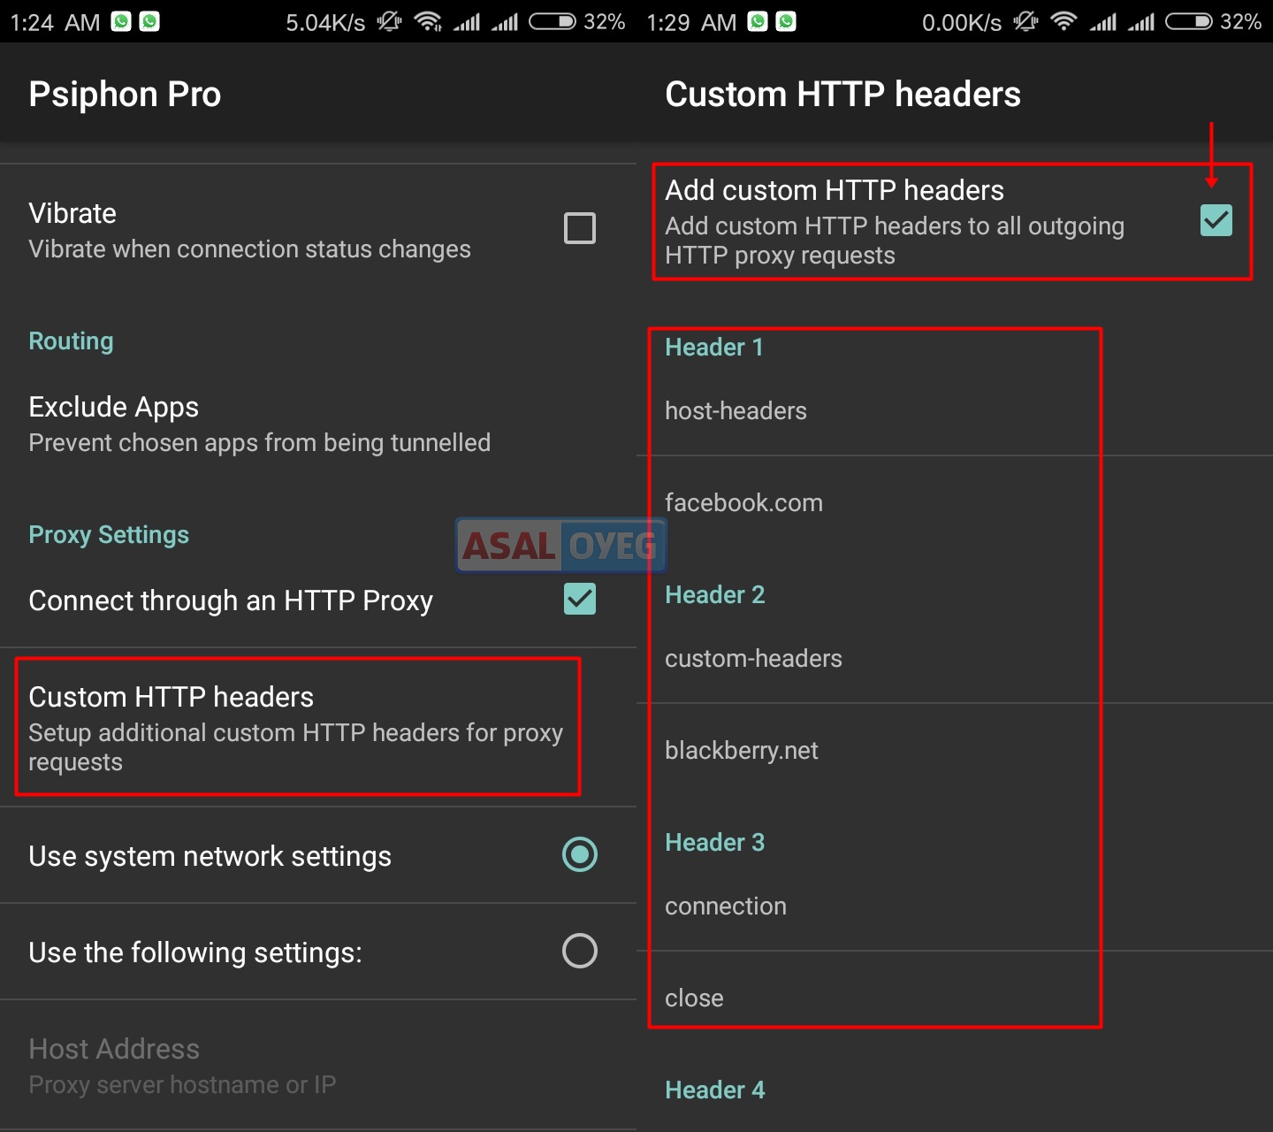Tap the second WhatsApp icon in right status bar
Viewport: 1273px width, 1132px height.
785,21
